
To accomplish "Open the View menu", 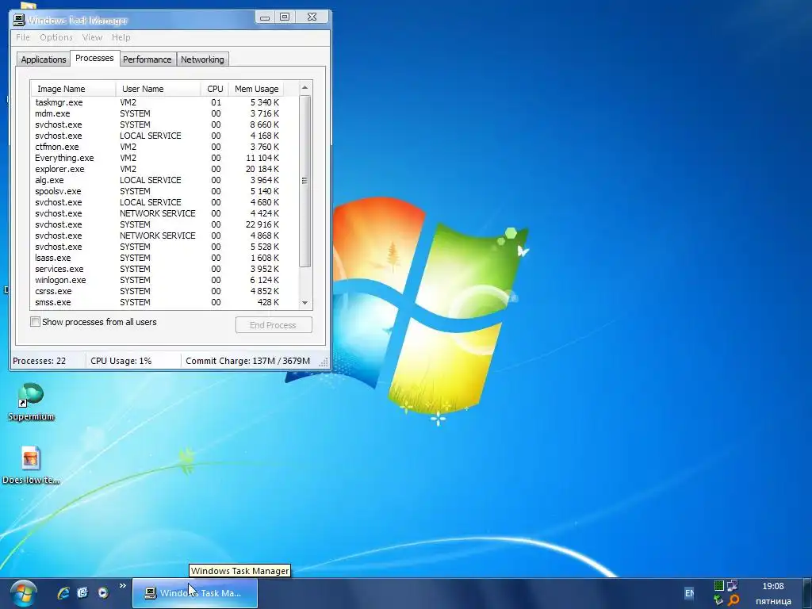I will [92, 37].
